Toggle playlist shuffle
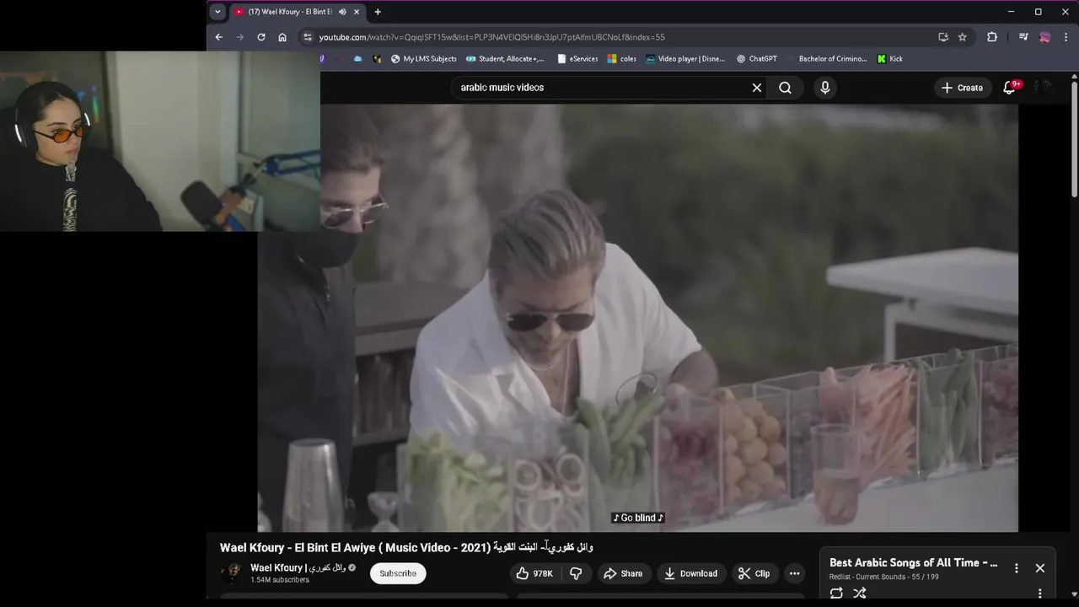 click(x=860, y=594)
